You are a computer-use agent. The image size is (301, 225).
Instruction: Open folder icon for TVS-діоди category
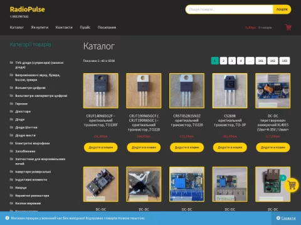pyautogui.click(x=11, y=62)
